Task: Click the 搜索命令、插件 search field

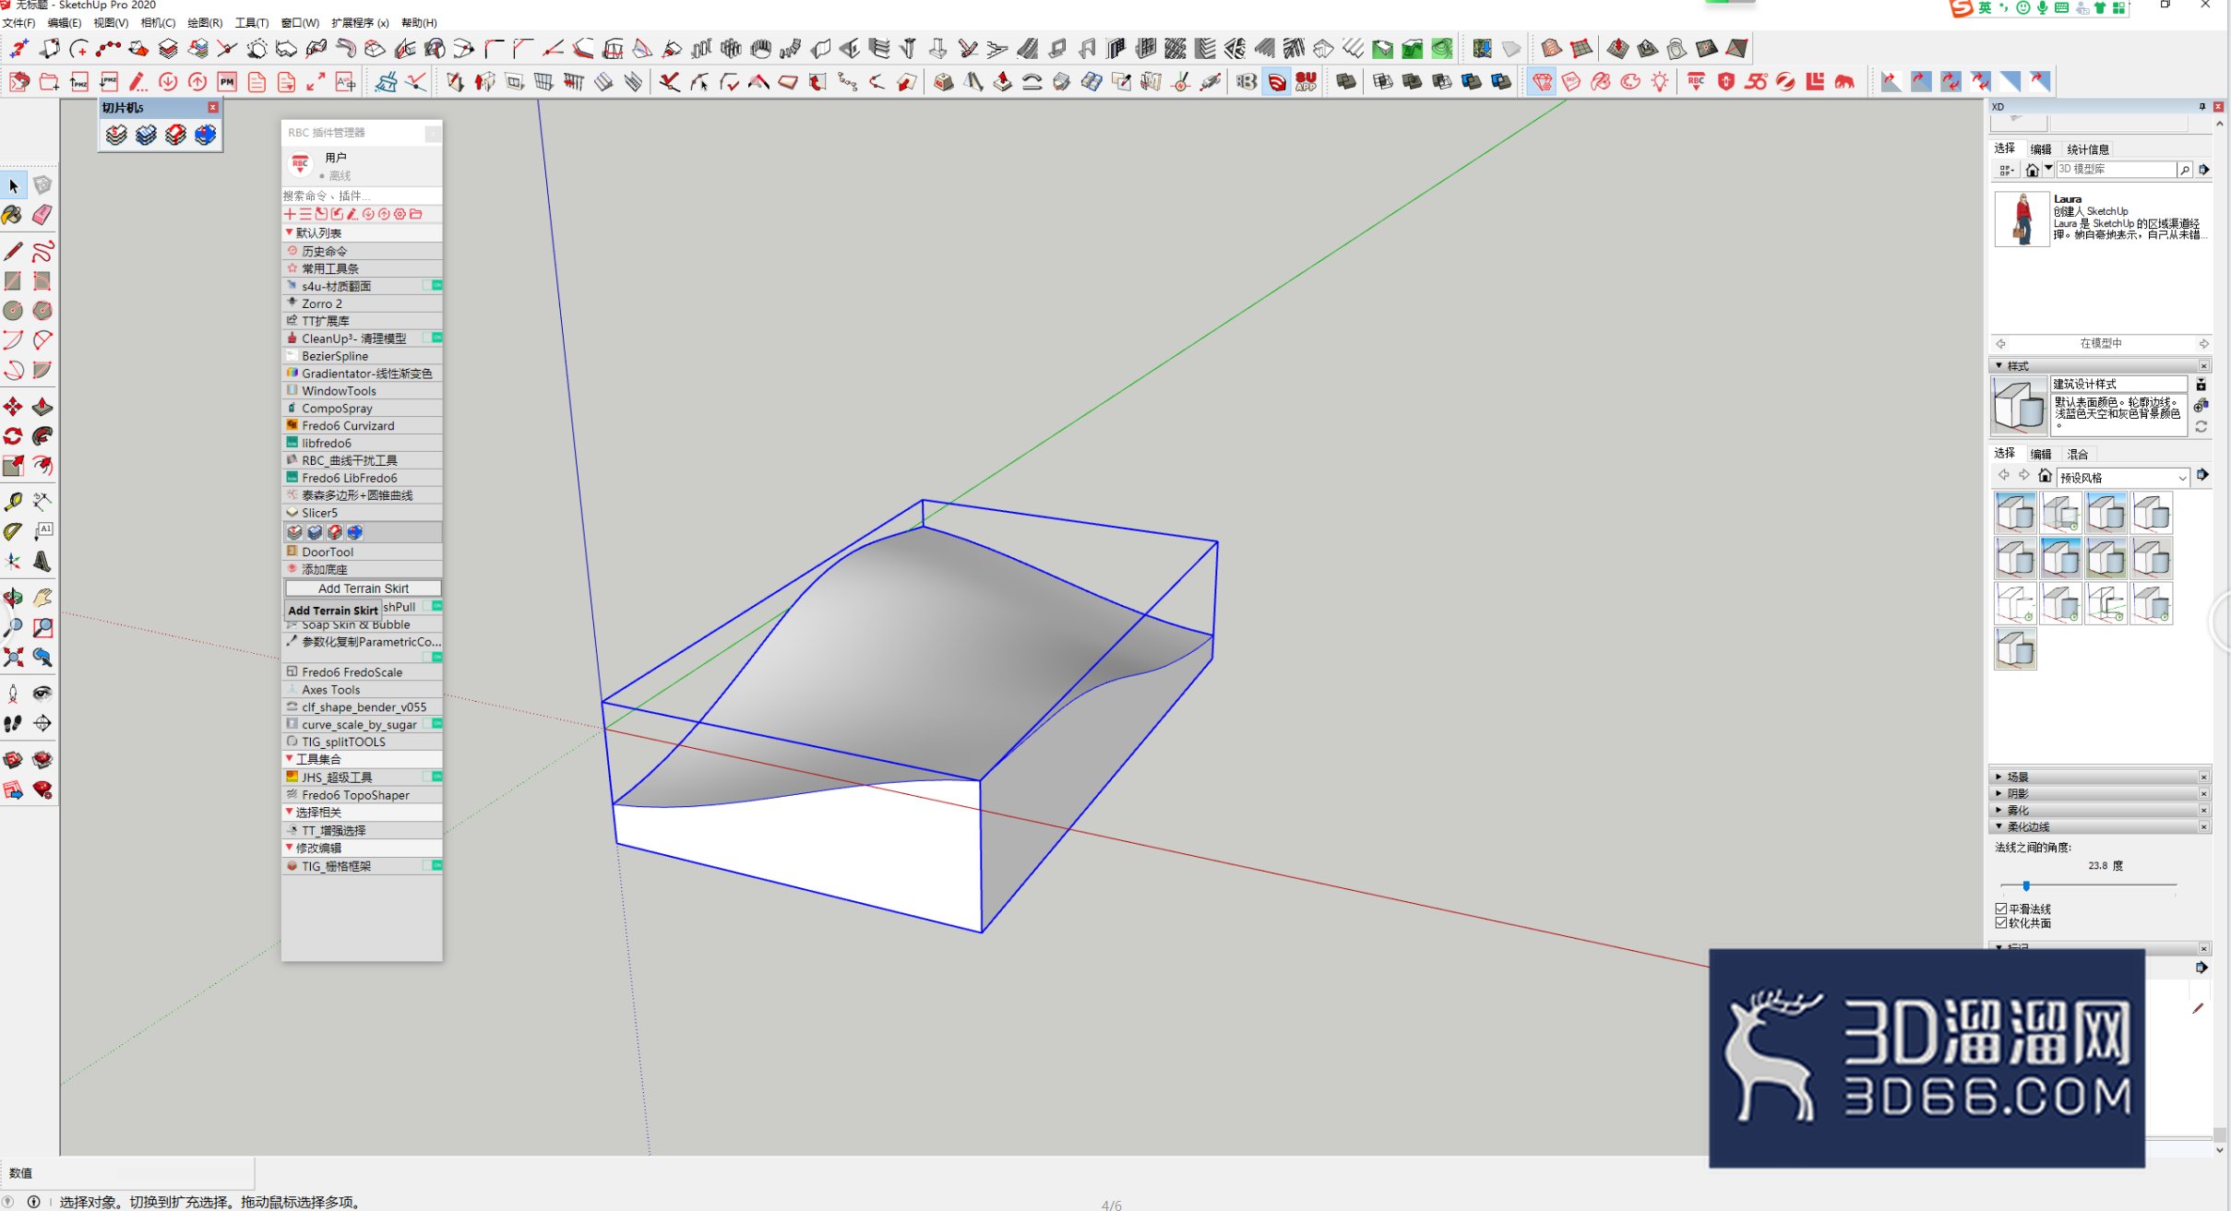Action: tap(362, 196)
